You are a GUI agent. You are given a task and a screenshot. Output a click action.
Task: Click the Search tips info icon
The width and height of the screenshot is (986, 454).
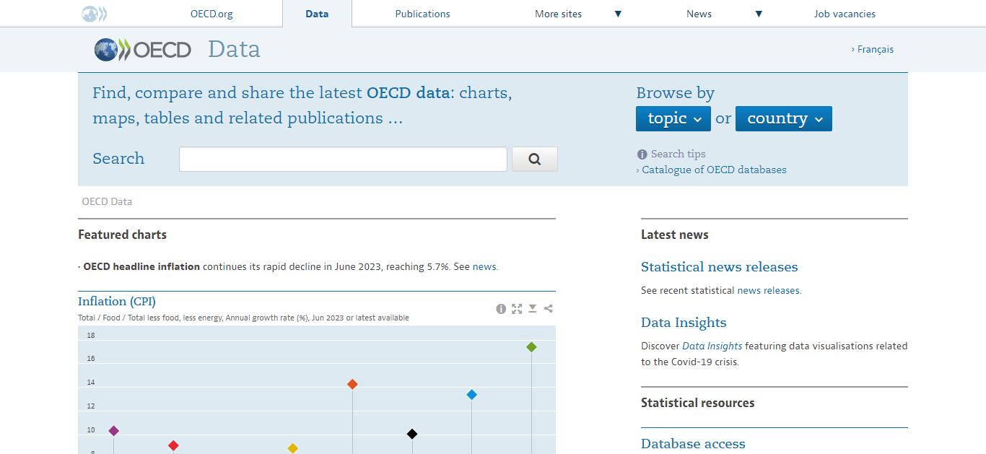pyautogui.click(x=642, y=154)
